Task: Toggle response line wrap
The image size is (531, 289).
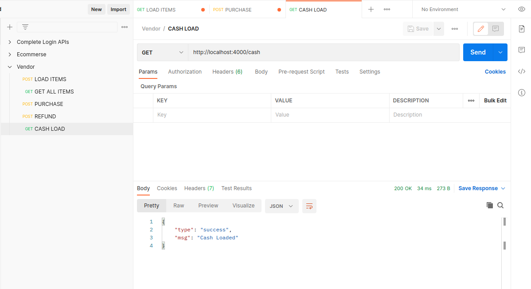Action: click(x=309, y=206)
